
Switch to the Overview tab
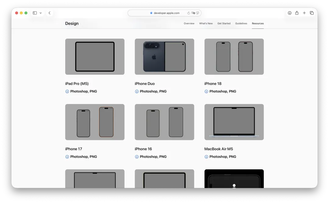189,23
